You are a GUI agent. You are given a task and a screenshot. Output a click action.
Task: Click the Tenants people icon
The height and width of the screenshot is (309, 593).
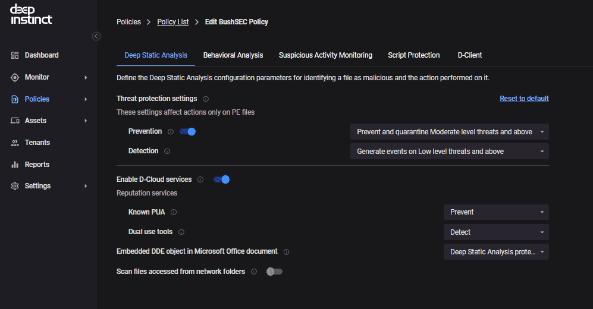pos(15,143)
